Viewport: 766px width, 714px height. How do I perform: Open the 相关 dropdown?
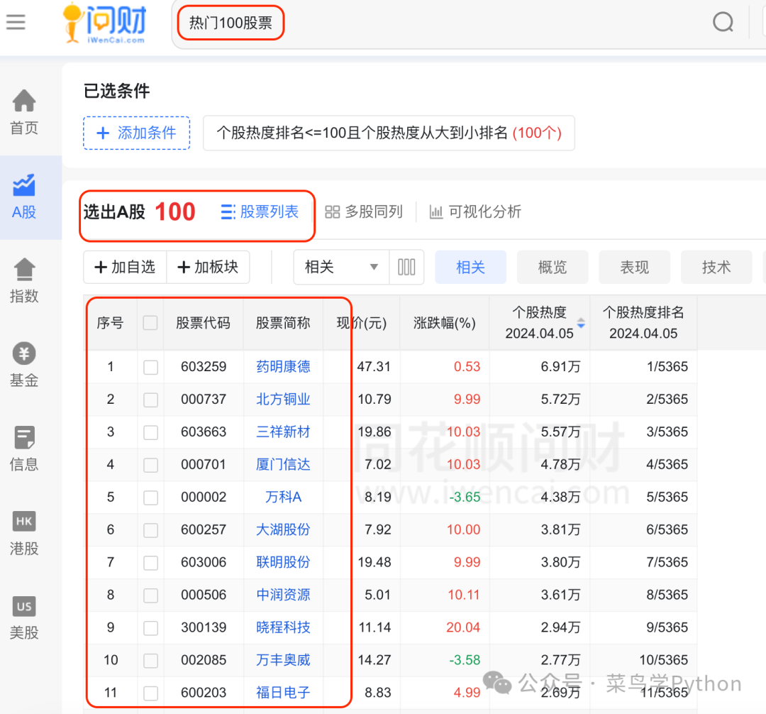coord(341,267)
